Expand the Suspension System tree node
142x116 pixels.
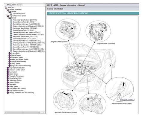point(8,80)
